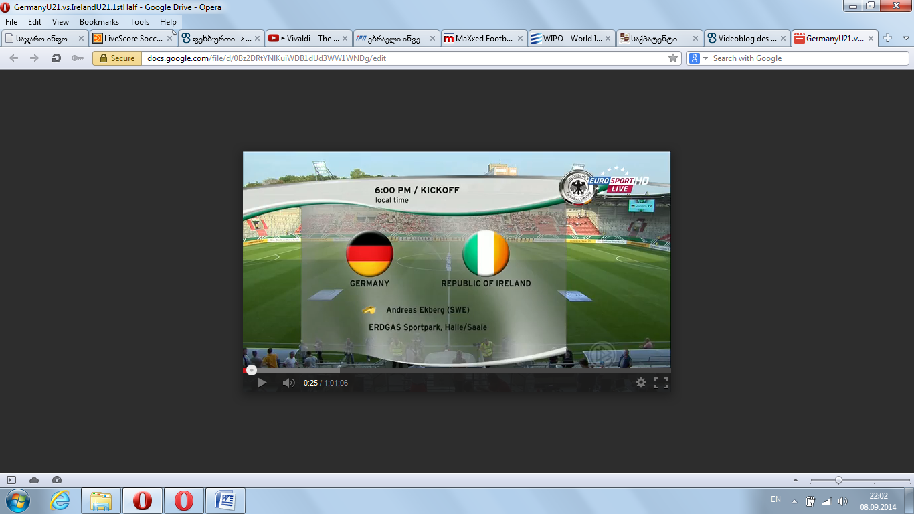Image resolution: width=914 pixels, height=514 pixels.
Task: Switch to the WIPO World tab
Action: pyautogui.click(x=571, y=39)
